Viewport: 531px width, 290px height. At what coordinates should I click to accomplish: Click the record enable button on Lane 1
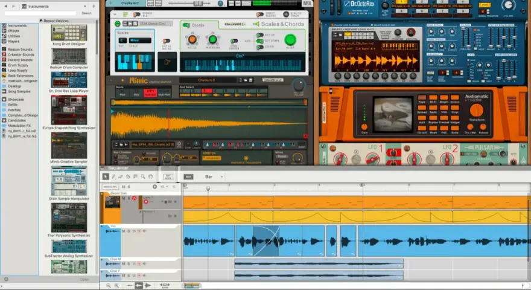coord(146,202)
